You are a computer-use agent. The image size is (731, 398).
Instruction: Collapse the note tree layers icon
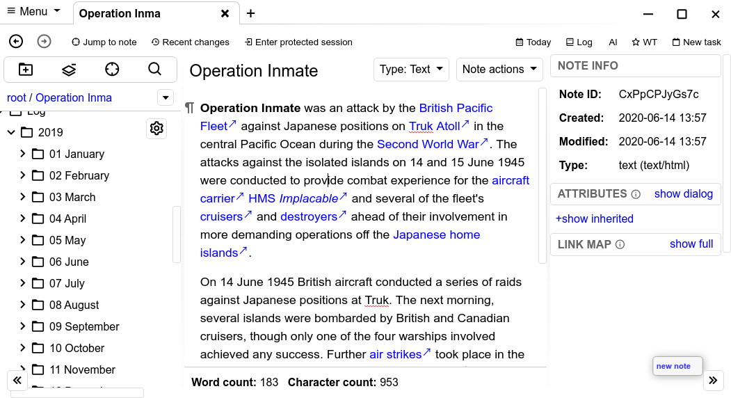coord(69,70)
